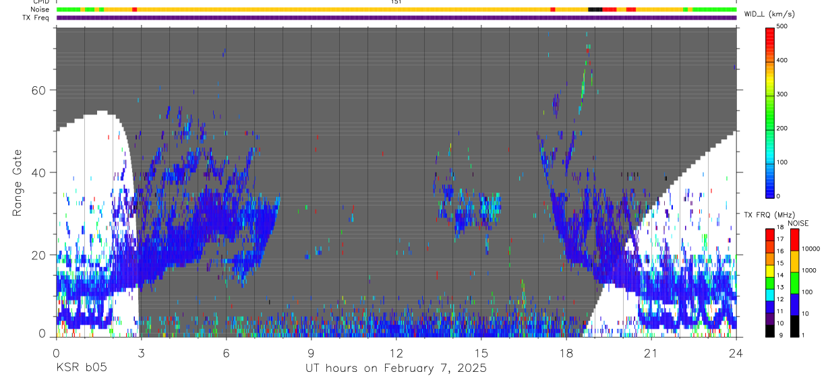Click the 'NOISE' legend title
Image resolution: width=828 pixels, height=382 pixels.
[798, 223]
